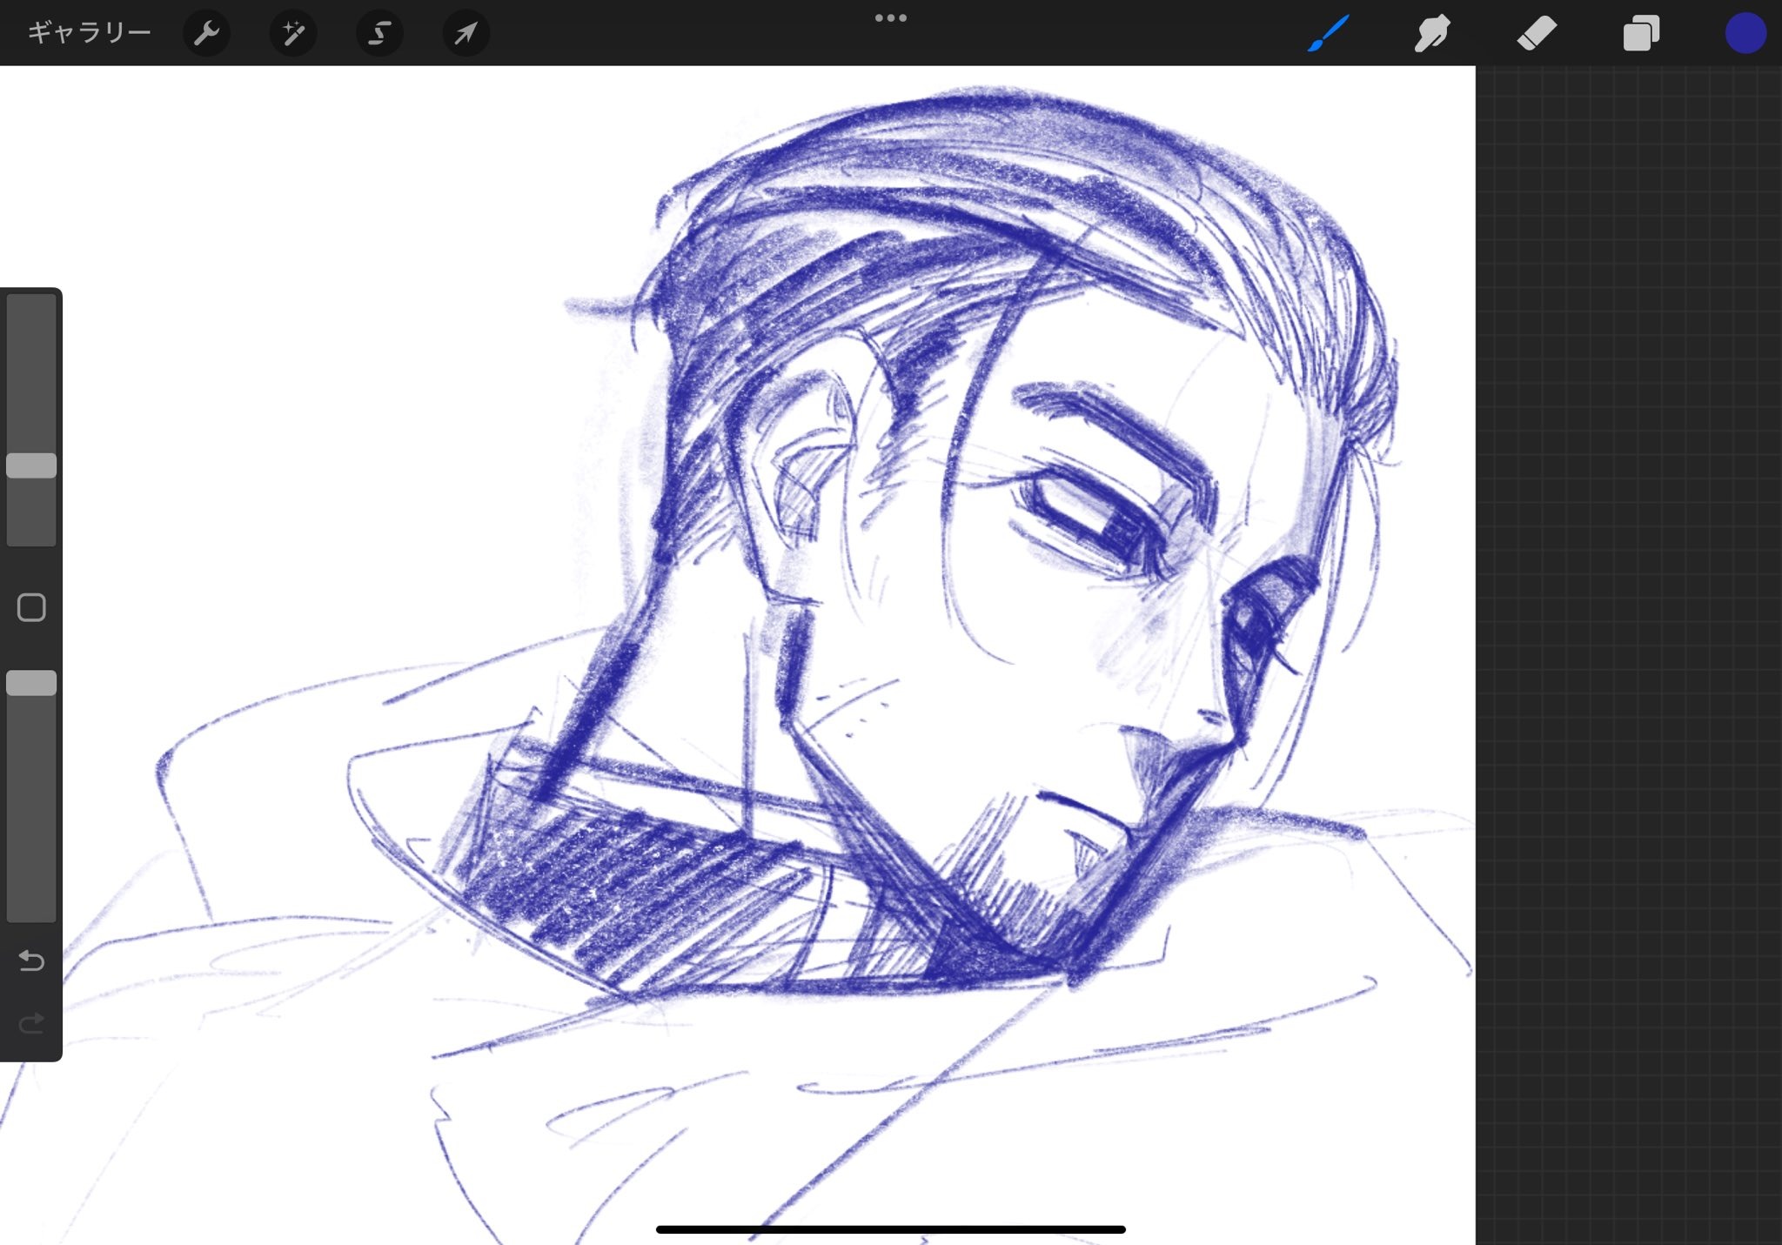Viewport: 1782px width, 1245px height.
Task: Open the Actions wrench menu
Action: pos(206,33)
